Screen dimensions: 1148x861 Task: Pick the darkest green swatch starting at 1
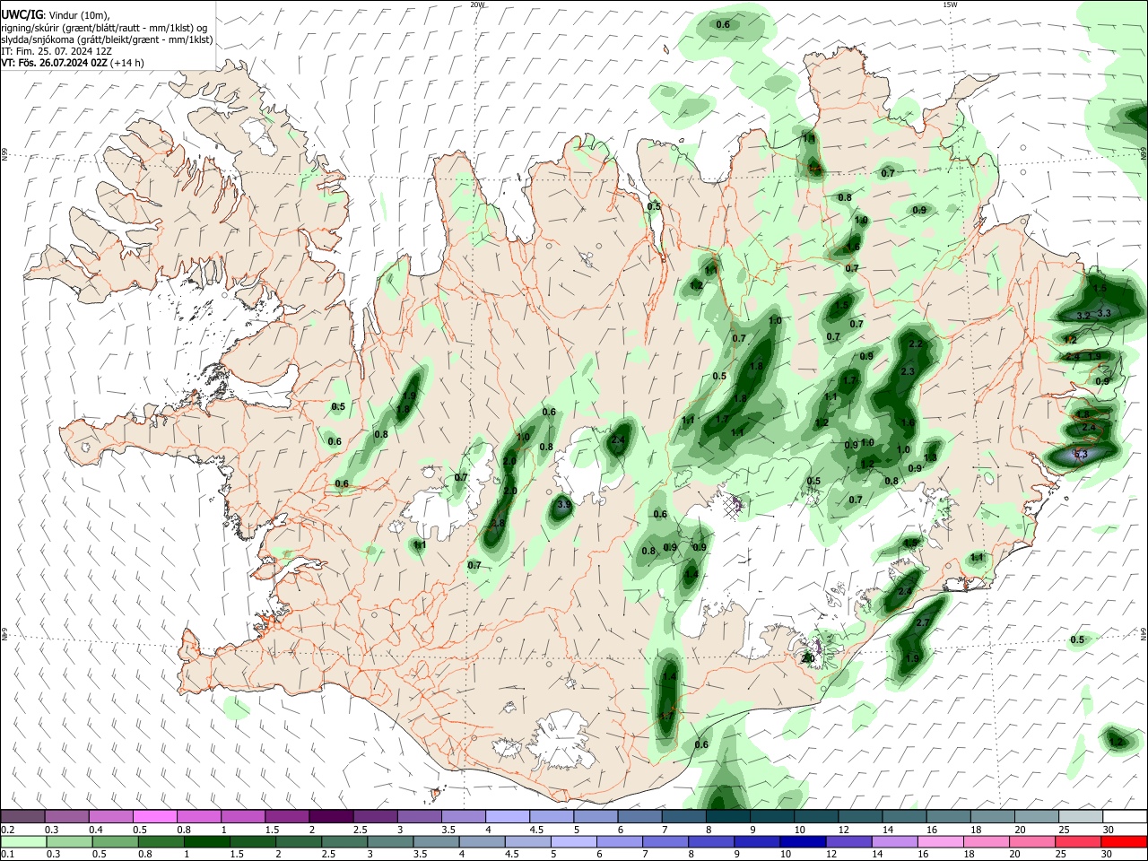(205, 841)
